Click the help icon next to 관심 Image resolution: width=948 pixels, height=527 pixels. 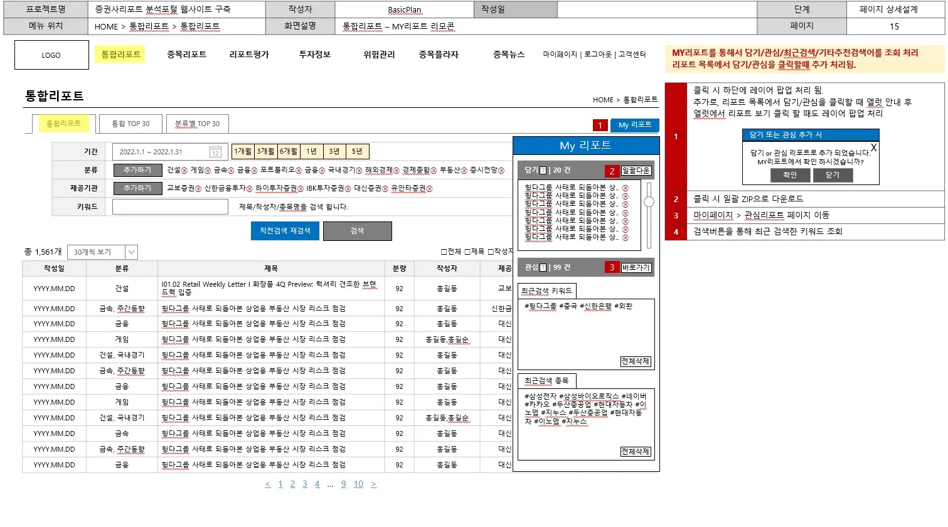click(x=543, y=267)
